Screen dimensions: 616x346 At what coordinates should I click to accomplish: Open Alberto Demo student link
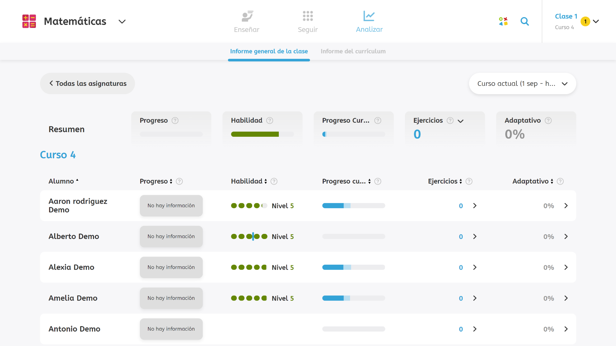(74, 236)
